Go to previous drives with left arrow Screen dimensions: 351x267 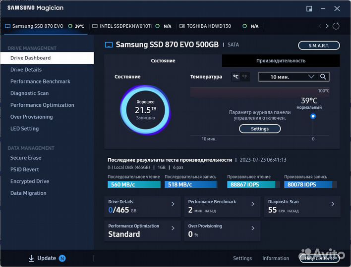[x=320, y=26]
